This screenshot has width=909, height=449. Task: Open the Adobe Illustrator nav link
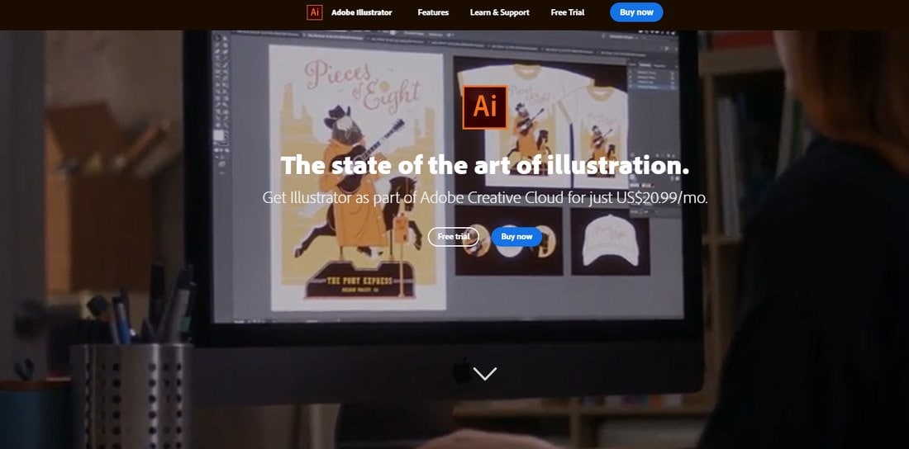pyautogui.click(x=362, y=12)
